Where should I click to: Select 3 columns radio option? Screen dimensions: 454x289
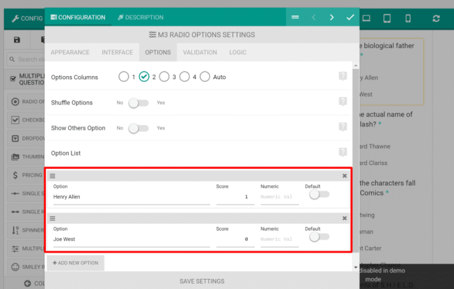click(164, 77)
